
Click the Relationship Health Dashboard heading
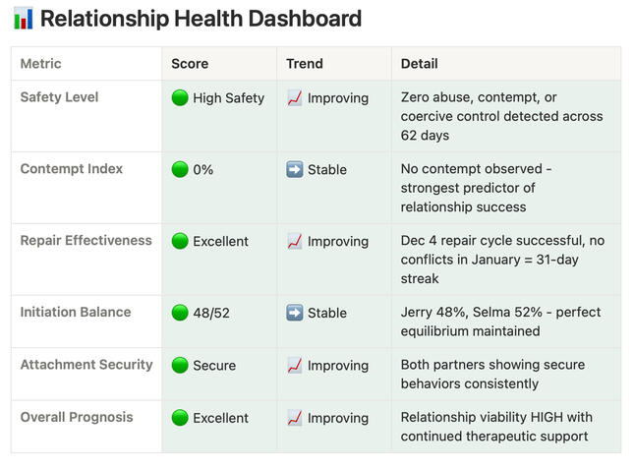[201, 19]
